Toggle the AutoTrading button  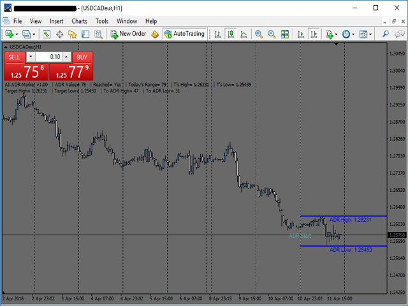coord(184,34)
